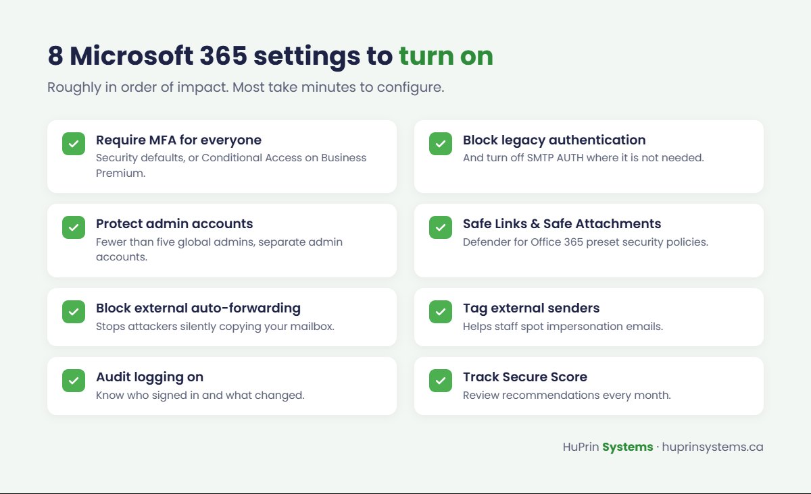This screenshot has height=494, width=811.
Task: Click the 'Defender for Office 365 preset' description
Action: (585, 242)
